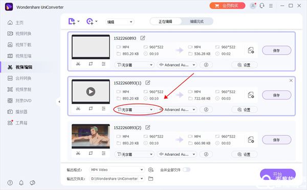Click the crop icon under second video
This screenshot has width=307, height=190.
[91, 108]
